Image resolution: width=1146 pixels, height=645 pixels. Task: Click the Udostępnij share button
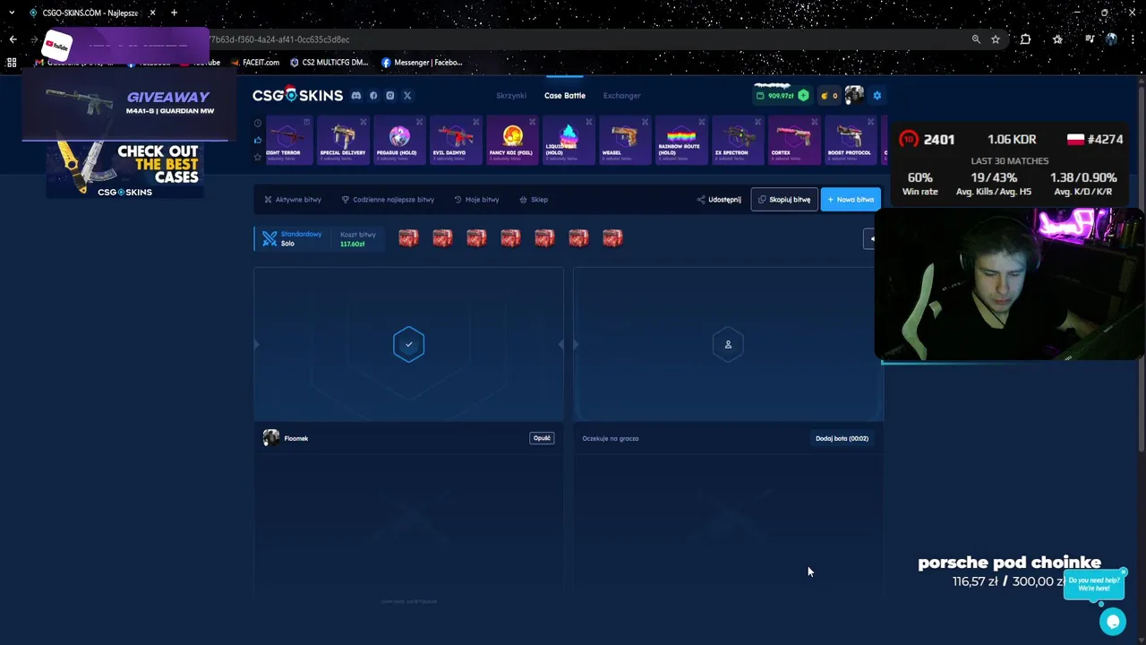pyautogui.click(x=719, y=200)
